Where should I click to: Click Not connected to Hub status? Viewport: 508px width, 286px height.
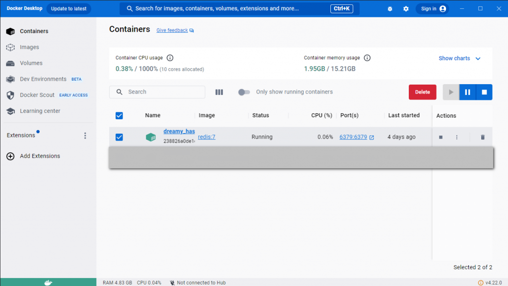click(198, 283)
